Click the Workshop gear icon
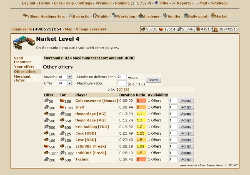The height and width of the screenshot is (175, 250). (114, 16)
